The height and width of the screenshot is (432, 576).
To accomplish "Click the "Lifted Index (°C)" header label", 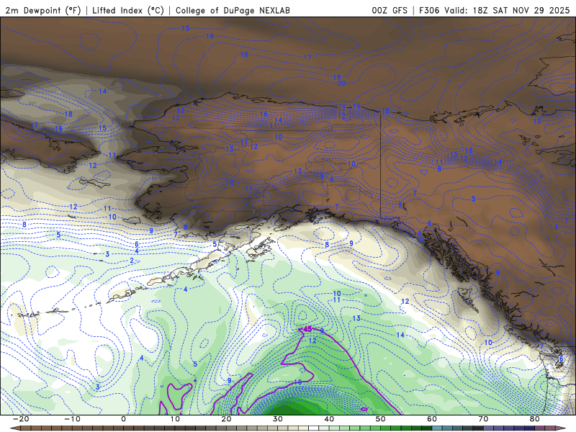I will (x=128, y=10).
